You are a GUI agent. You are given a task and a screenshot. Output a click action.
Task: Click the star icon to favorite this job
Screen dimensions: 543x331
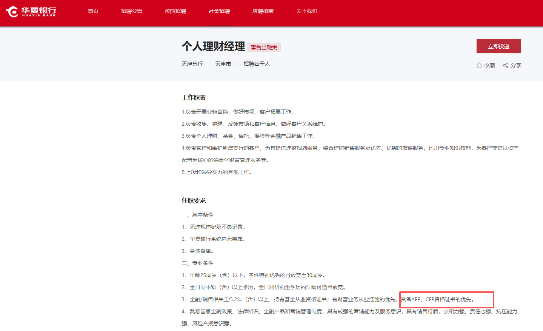479,65
